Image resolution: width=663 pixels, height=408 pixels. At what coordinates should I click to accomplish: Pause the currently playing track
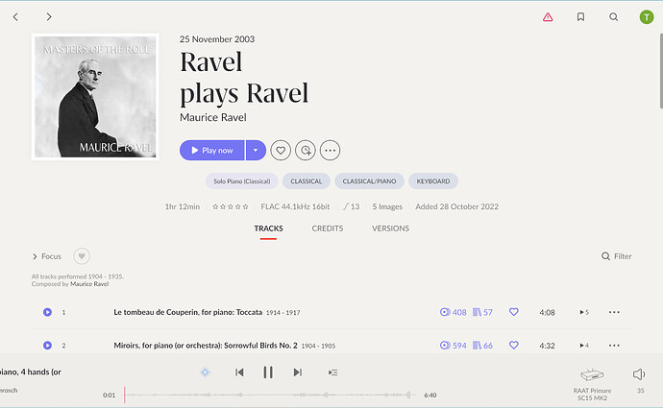[x=268, y=372]
